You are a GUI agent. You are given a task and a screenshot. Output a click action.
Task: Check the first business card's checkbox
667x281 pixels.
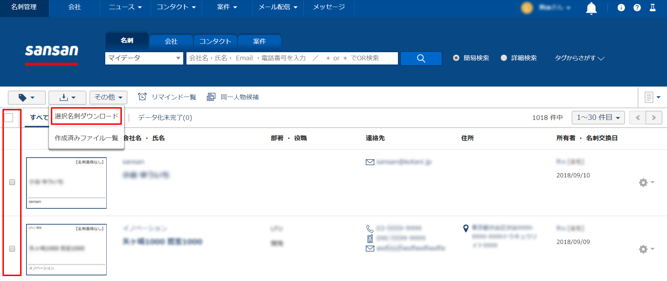(x=12, y=182)
